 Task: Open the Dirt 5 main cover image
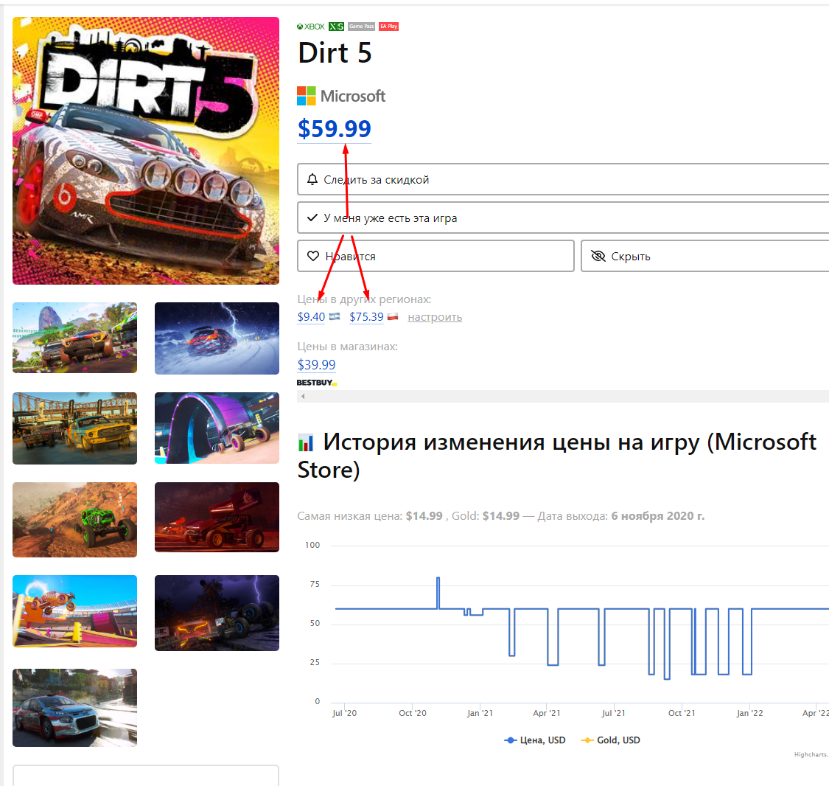[x=146, y=150]
